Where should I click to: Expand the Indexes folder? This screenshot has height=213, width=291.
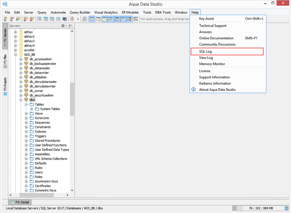(x=26, y=132)
